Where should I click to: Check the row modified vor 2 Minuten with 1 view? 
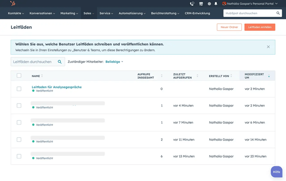point(19,105)
